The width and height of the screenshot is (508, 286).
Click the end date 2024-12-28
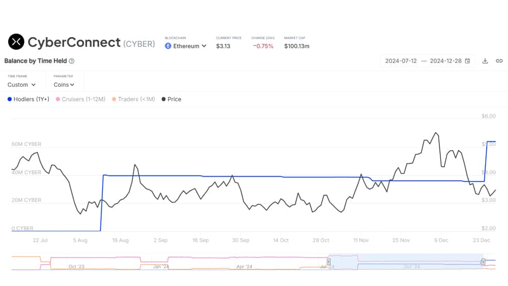446,61
